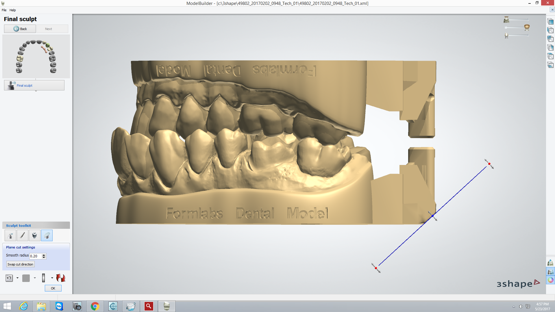555x312 pixels.
Task: Open the material swatch dropdown
Action: click(35, 278)
